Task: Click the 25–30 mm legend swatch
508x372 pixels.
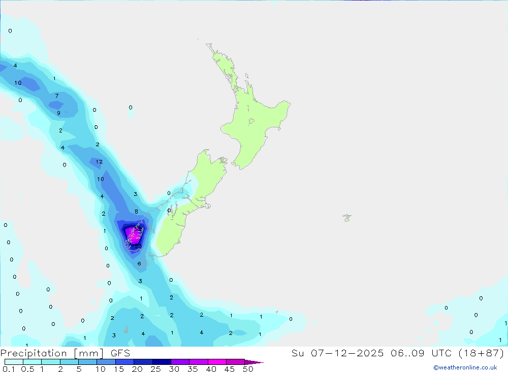Action: tap(162, 362)
